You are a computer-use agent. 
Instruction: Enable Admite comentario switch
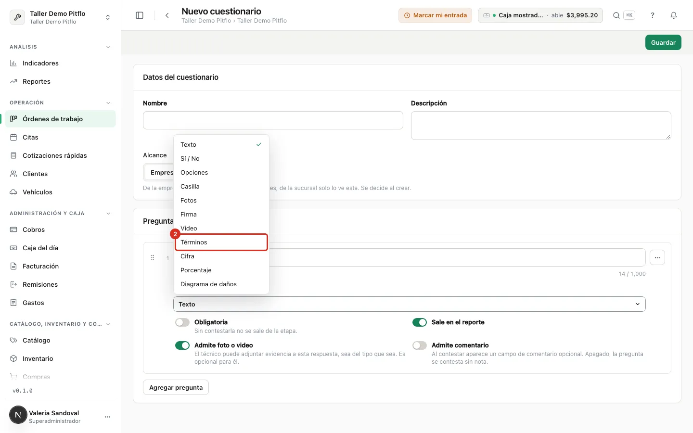(420, 345)
